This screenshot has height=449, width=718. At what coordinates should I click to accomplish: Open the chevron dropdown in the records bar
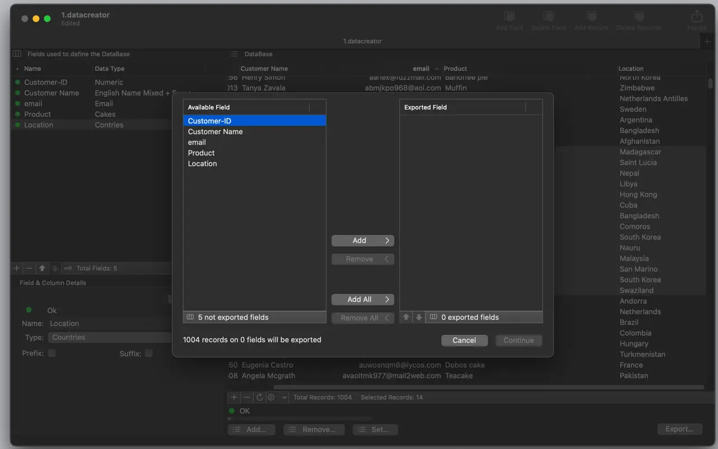(284, 398)
